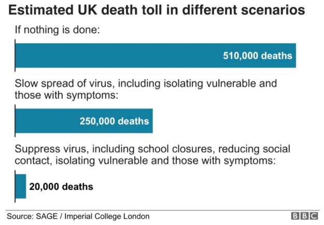Click the C block of the BBC logo
This screenshot has height=225, width=324.
313,216
